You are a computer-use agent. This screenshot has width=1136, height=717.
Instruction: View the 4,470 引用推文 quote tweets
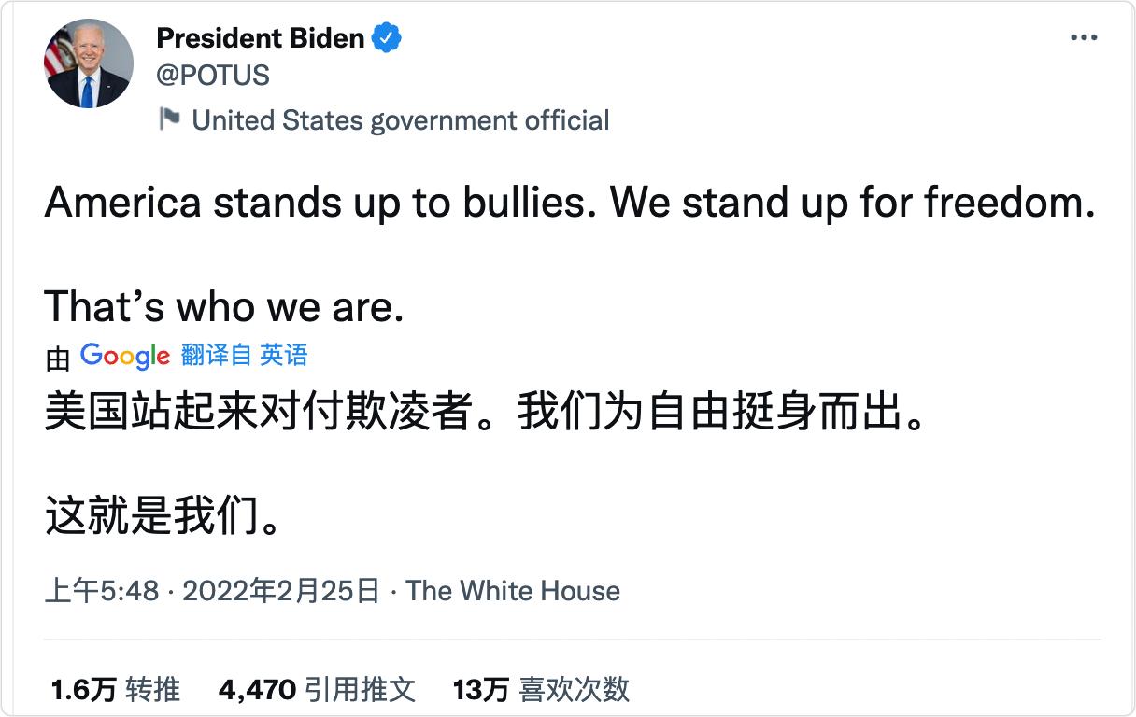pos(317,690)
